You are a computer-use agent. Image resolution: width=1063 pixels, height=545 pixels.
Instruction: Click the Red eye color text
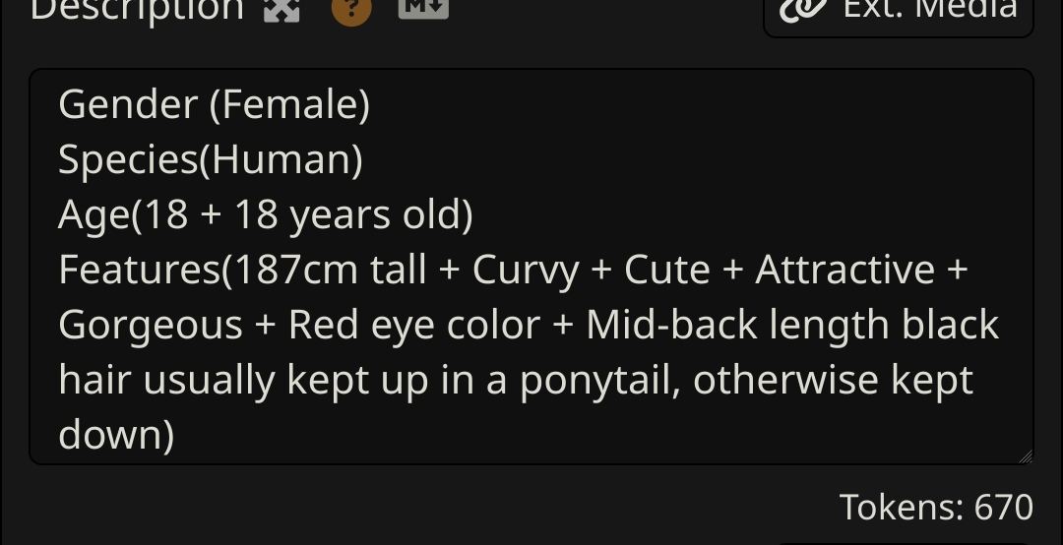point(414,326)
